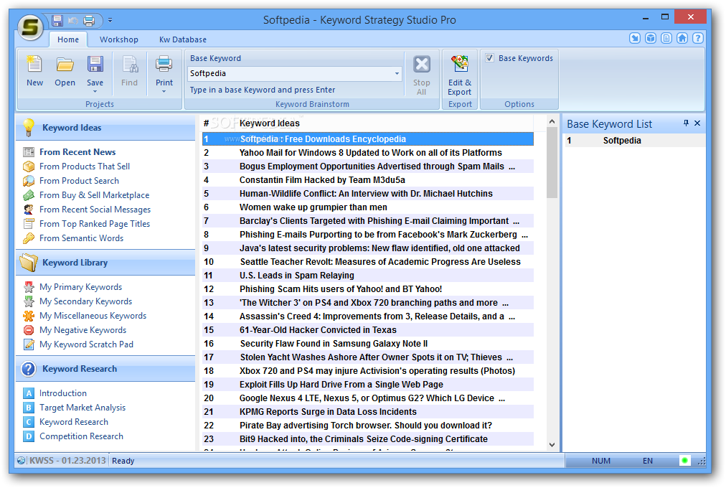Select From Recent News
Image resolution: width=726 pixels, height=488 pixels.
(77, 152)
